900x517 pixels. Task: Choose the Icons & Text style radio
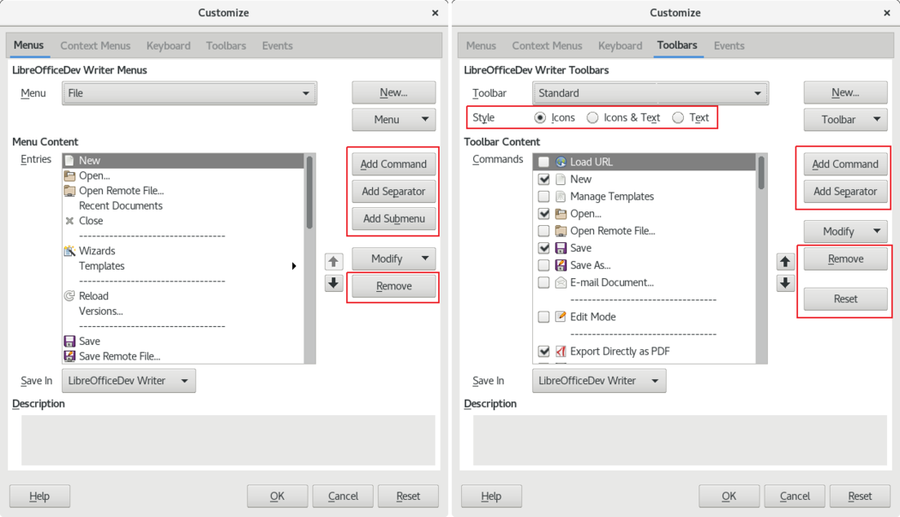[592, 118]
